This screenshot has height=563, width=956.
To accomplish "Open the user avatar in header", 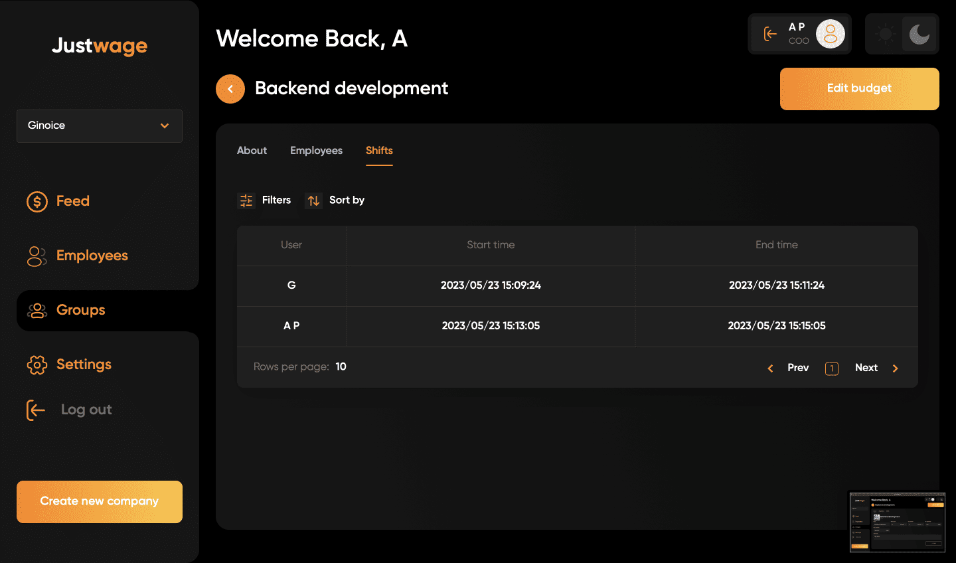I will point(831,34).
